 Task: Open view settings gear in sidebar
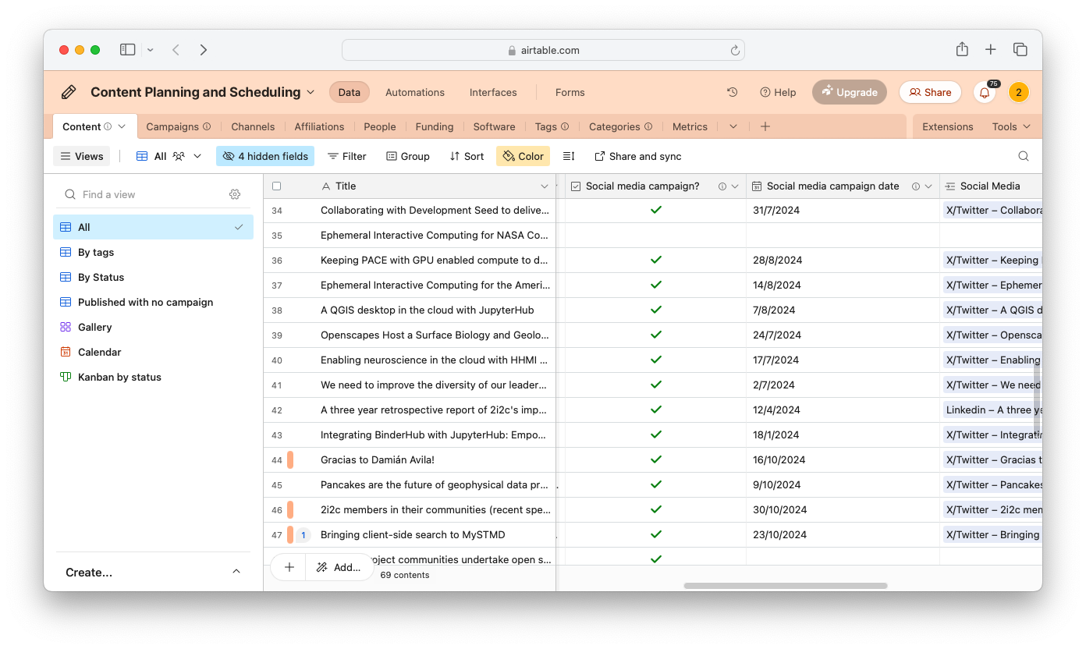pyautogui.click(x=235, y=194)
